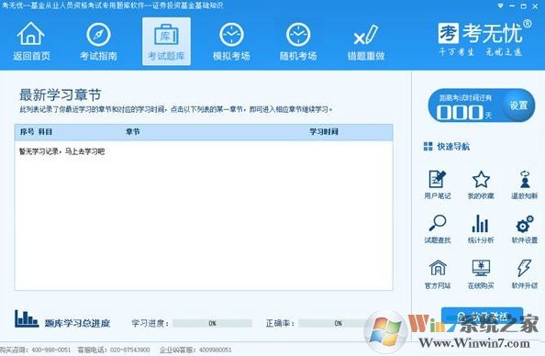
Task: Click the 软件激活 button
Action: click(x=482, y=316)
